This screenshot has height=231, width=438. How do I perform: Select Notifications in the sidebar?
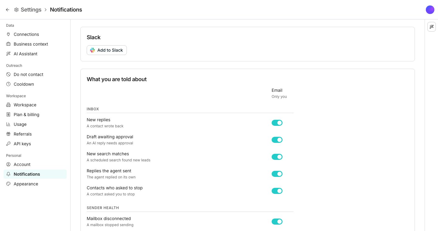tap(35, 174)
